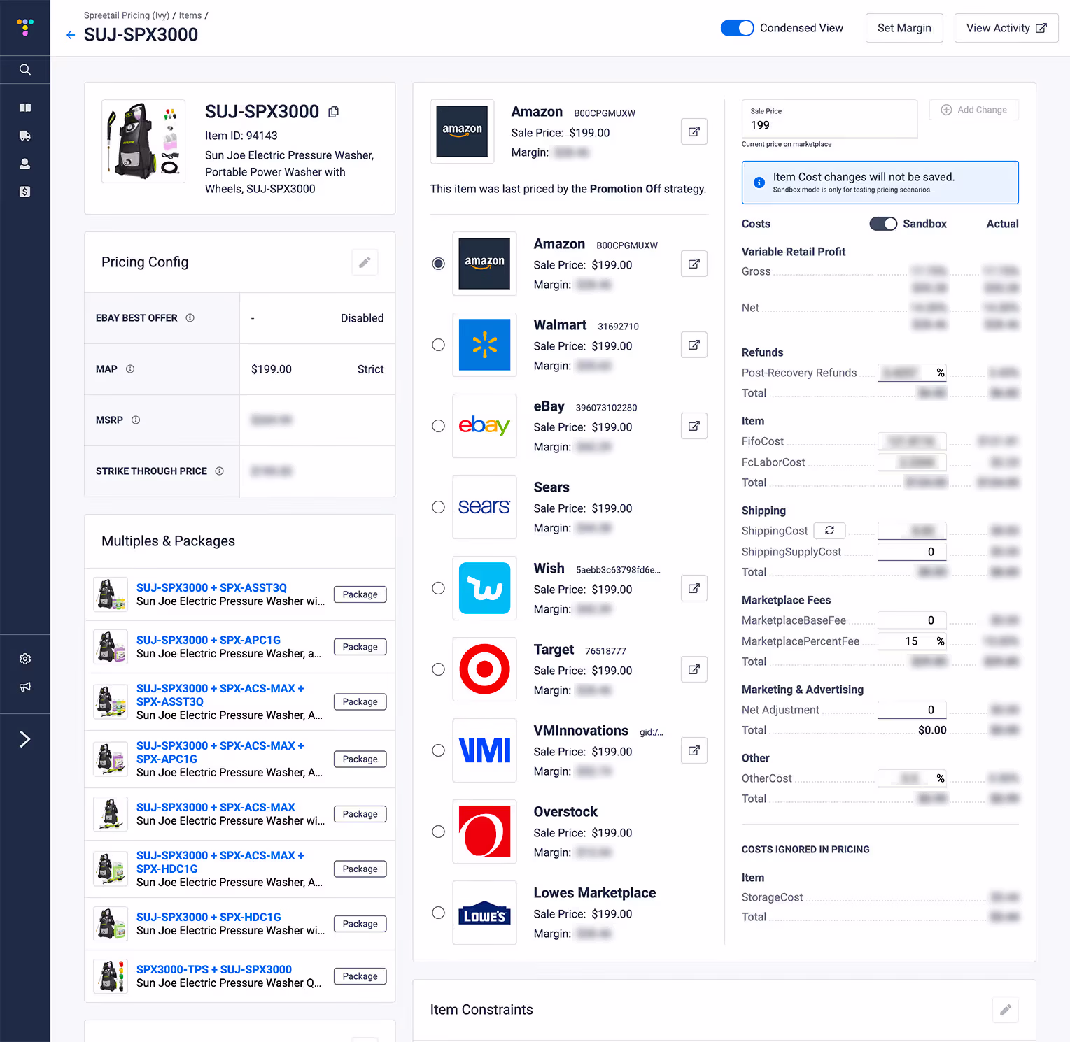Open SPX3000-TPS + SUJ-SPX3000 package link
This screenshot has height=1042, width=1070.
click(214, 969)
